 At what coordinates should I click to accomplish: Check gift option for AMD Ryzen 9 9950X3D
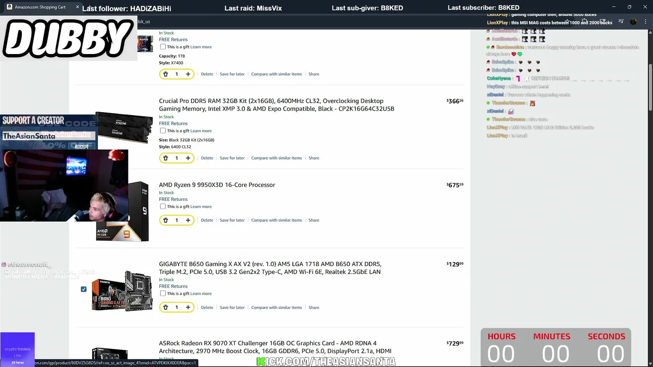coord(163,206)
